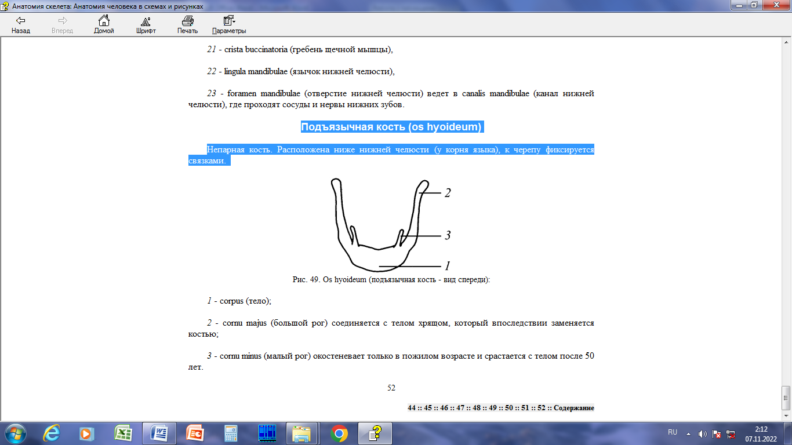
Task: Click the scrollbar down arrow
Action: click(x=787, y=415)
